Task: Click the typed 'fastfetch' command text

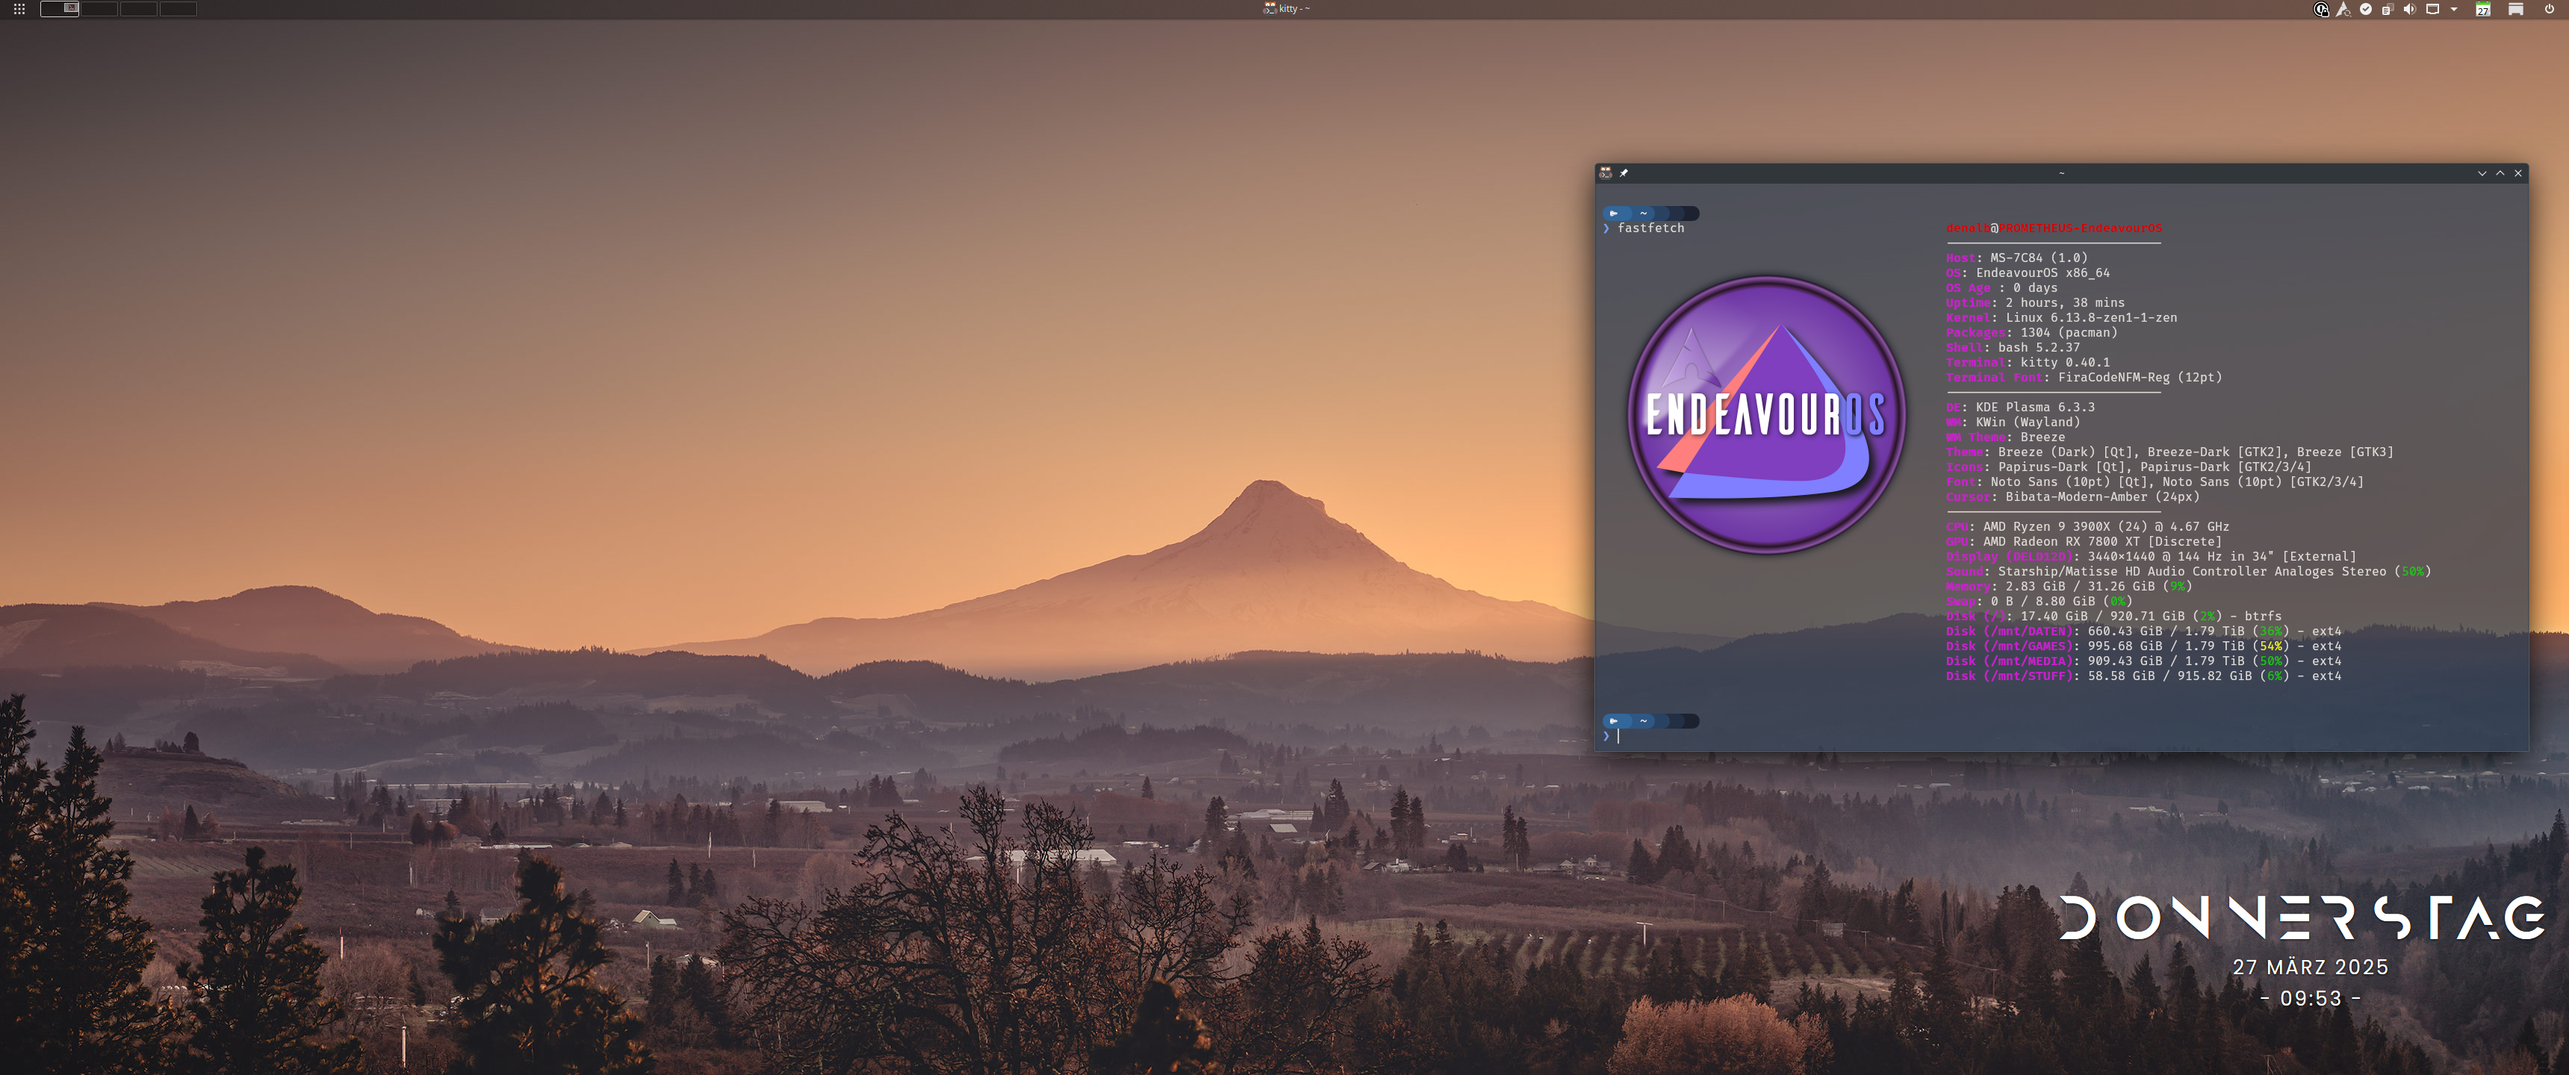Action: coord(1650,228)
